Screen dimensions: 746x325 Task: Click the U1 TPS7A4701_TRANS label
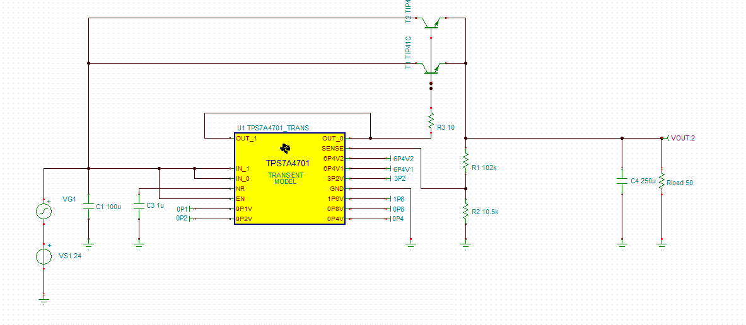point(273,128)
